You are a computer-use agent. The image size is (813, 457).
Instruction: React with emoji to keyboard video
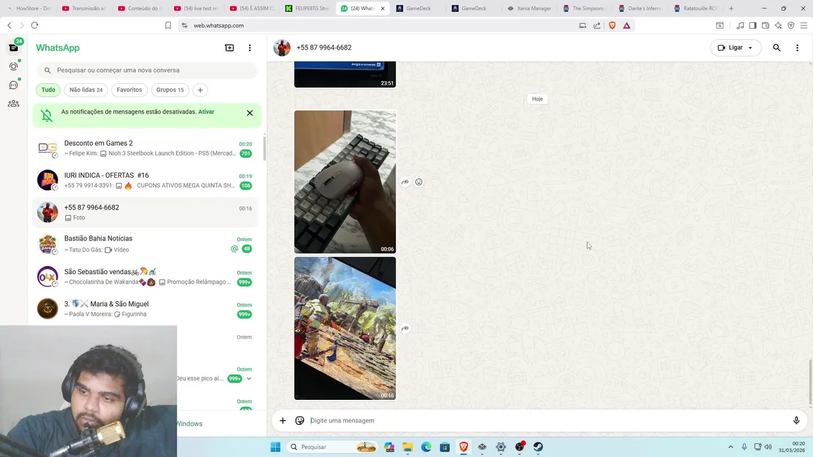tap(419, 182)
